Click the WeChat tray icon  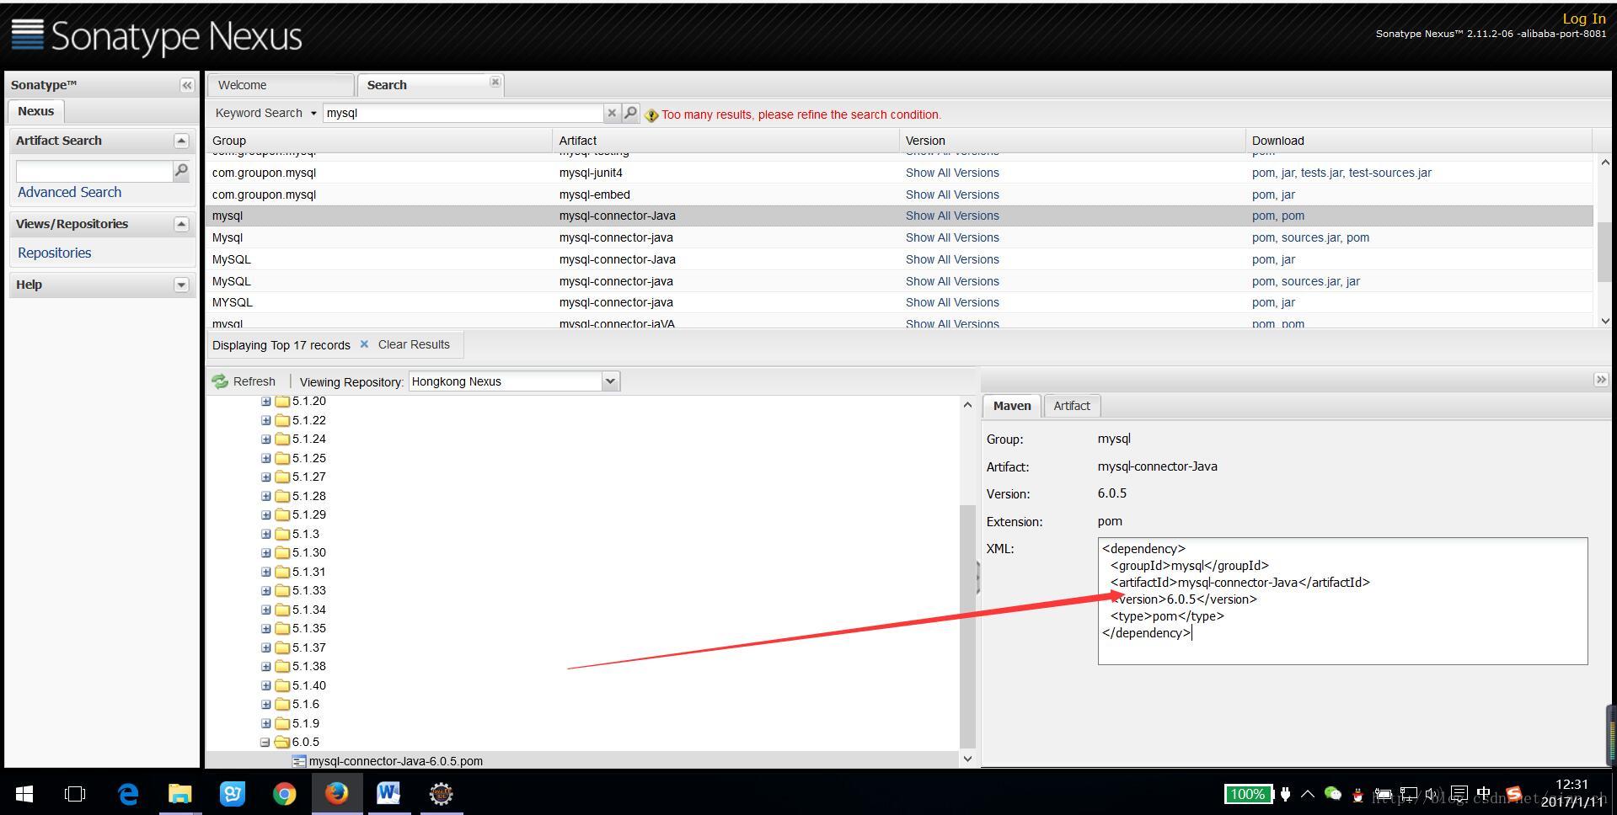coord(1332,794)
